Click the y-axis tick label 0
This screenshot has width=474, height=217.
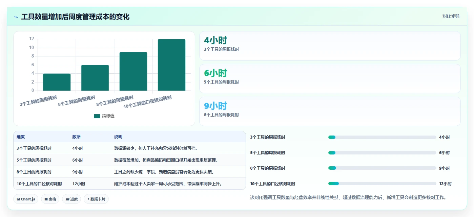[33, 91]
